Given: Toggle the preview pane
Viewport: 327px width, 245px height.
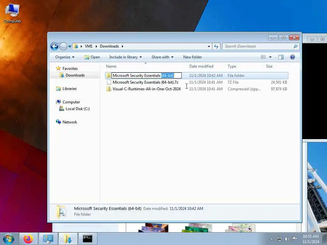Looking at the screenshot, I should click(281, 57).
